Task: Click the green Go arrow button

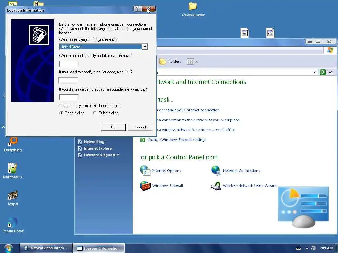Action: [323, 72]
